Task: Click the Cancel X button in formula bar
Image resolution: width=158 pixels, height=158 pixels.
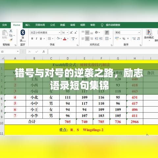Action: 29,51
